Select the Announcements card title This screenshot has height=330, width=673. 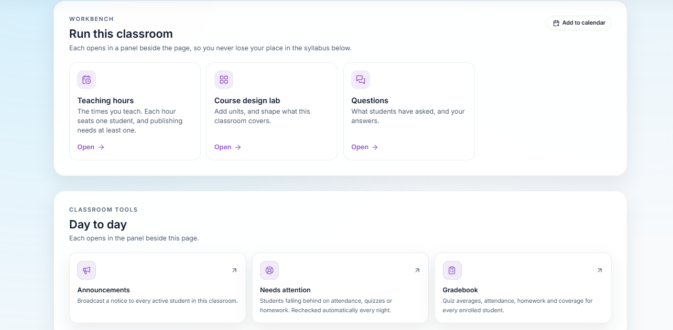(x=104, y=290)
